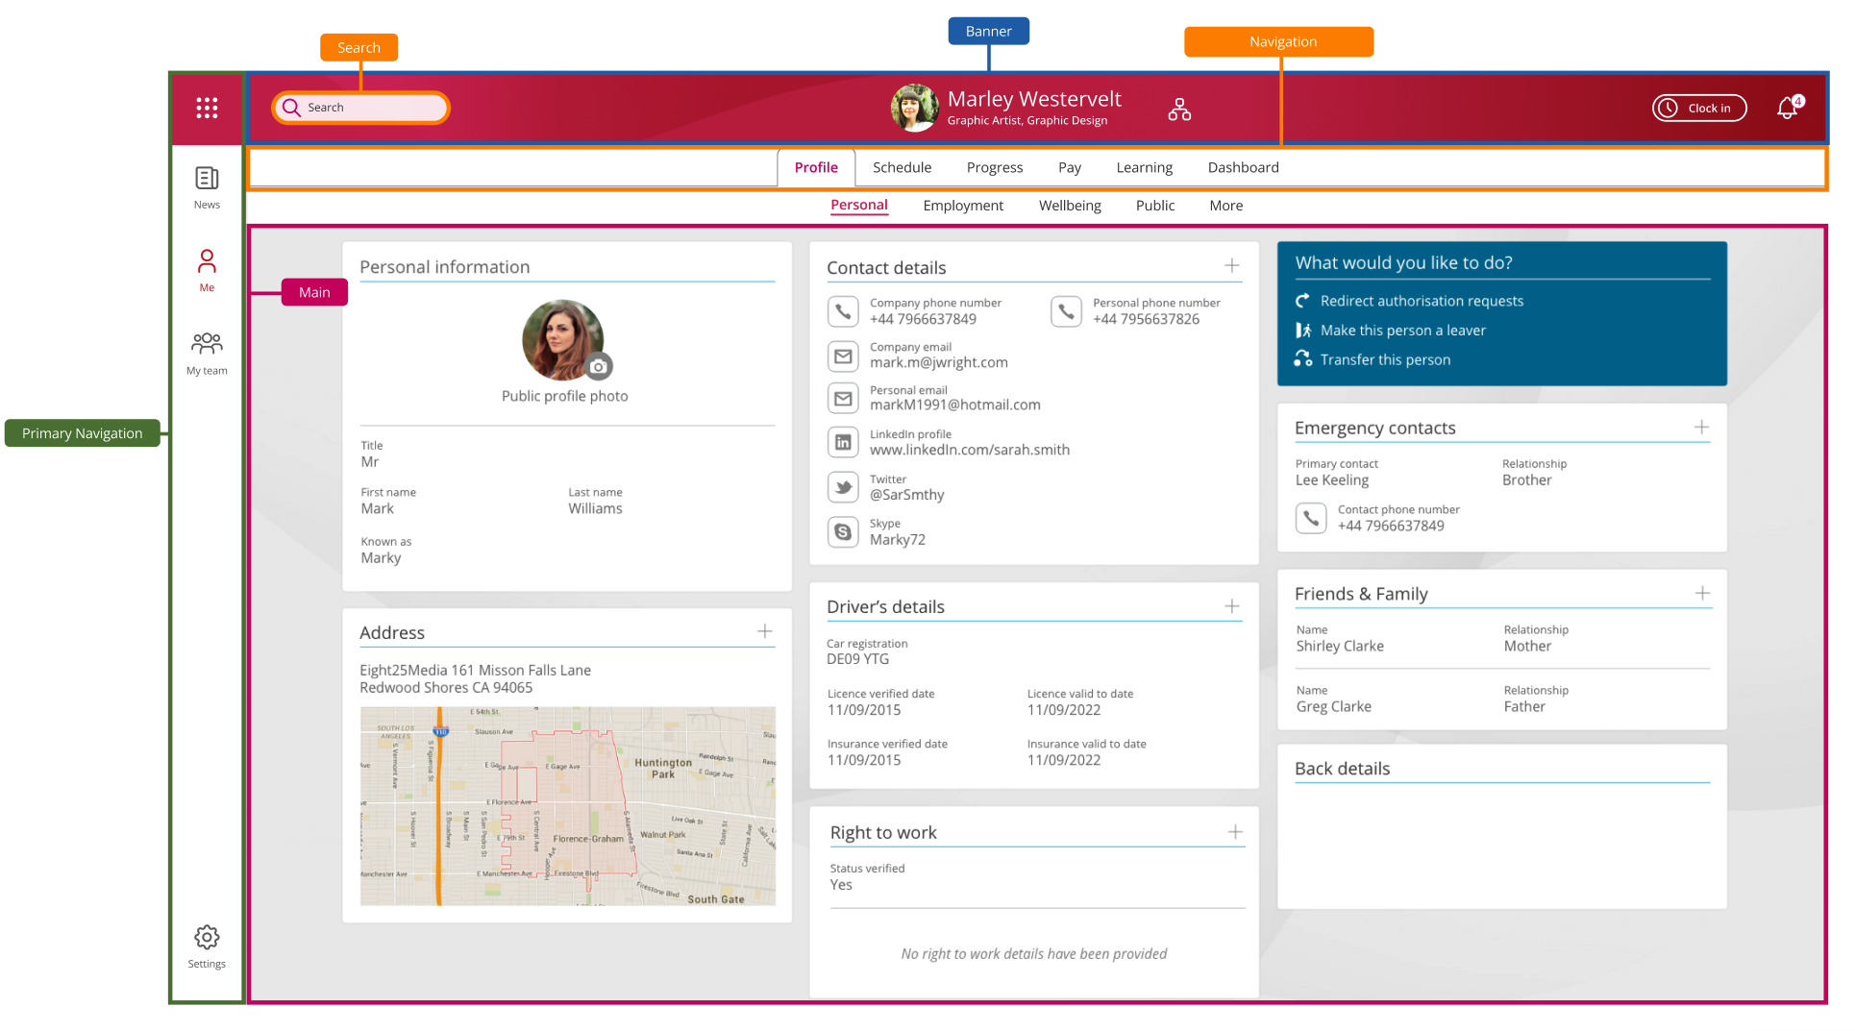Select the Wellbeing sub-tab
This screenshot has height=1031, width=1855.
[1070, 206]
